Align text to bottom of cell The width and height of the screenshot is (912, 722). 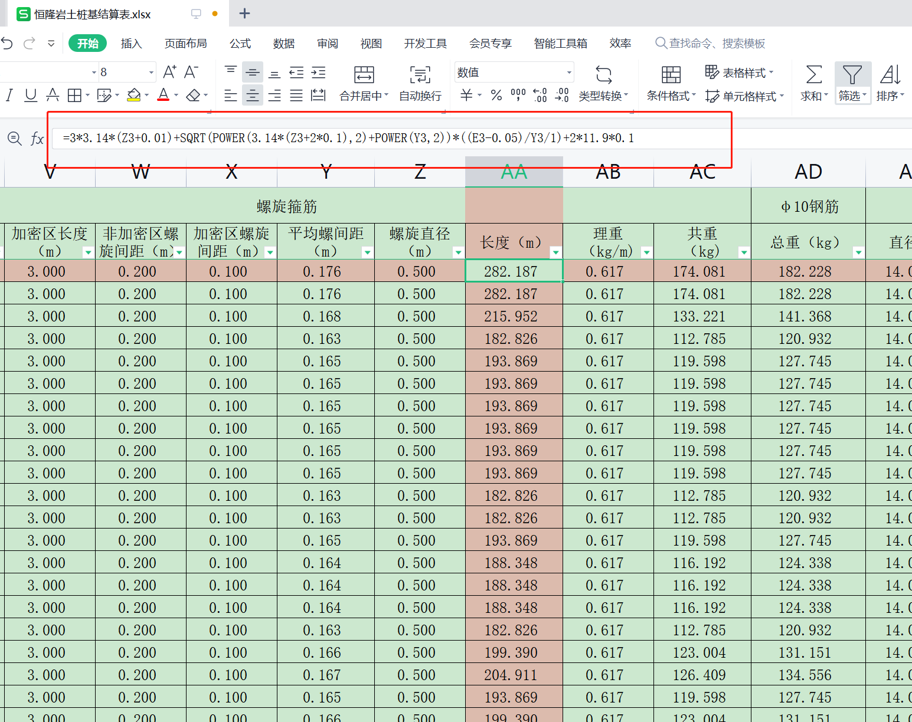tap(274, 74)
